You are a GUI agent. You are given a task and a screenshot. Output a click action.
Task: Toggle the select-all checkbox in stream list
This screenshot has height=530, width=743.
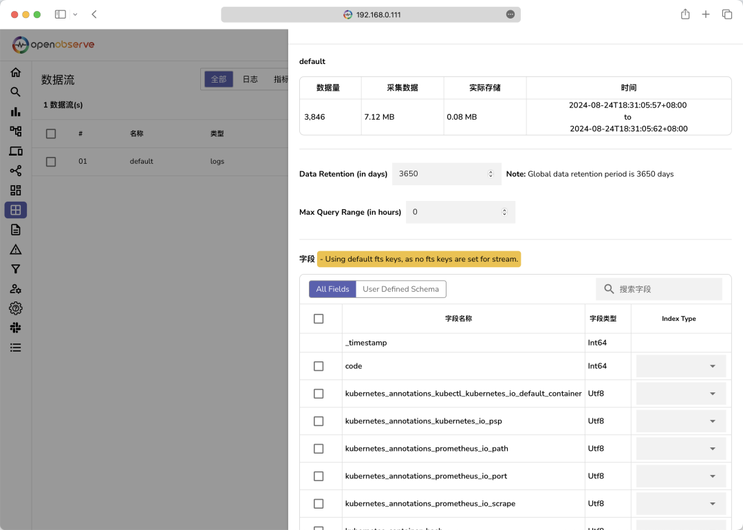(x=51, y=134)
